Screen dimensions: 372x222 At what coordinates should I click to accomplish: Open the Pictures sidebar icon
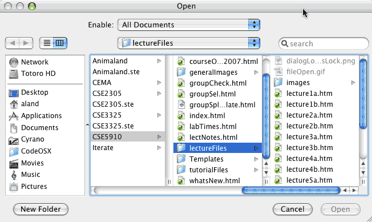pyautogui.click(x=14, y=187)
